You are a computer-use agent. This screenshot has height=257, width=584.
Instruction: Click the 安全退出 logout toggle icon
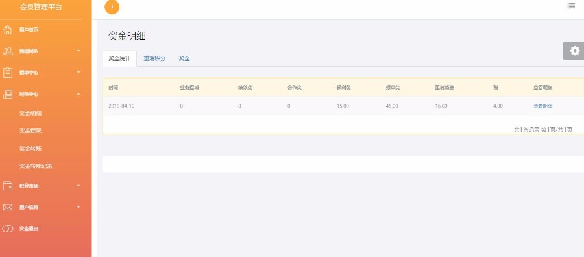7,228
